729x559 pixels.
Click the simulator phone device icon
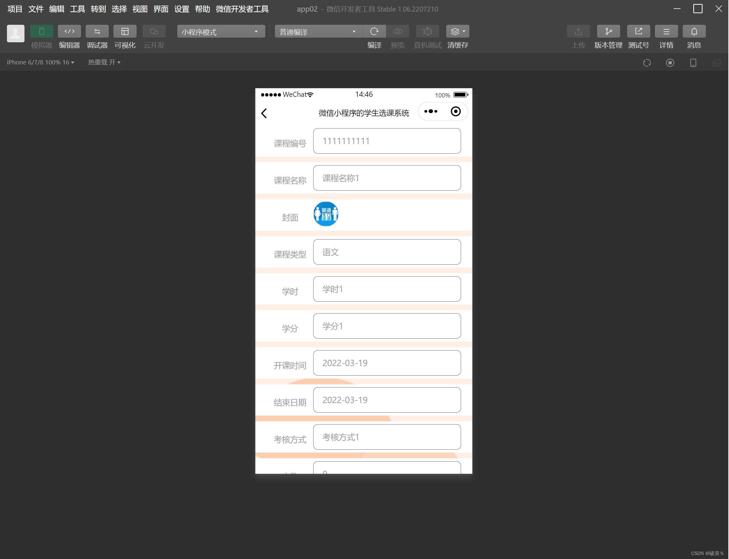693,63
